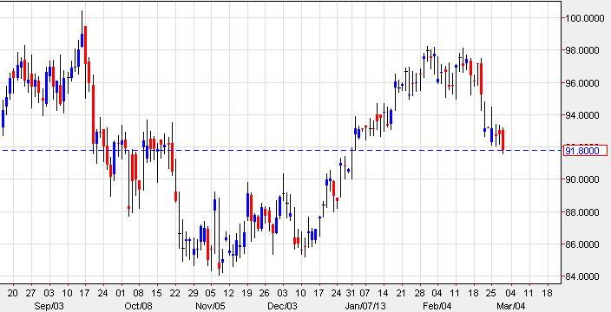Image resolution: width=611 pixels, height=312 pixels.
Task: Click the day label 07 on the time axis
Action: tap(365, 293)
